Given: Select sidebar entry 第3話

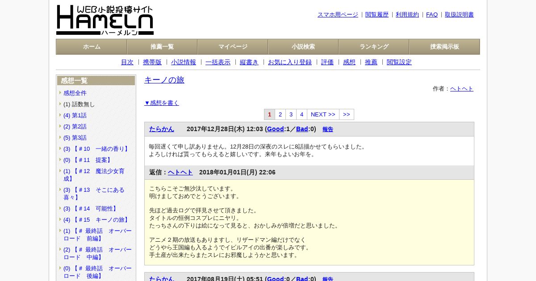Looking at the screenshot, I should [75, 137].
